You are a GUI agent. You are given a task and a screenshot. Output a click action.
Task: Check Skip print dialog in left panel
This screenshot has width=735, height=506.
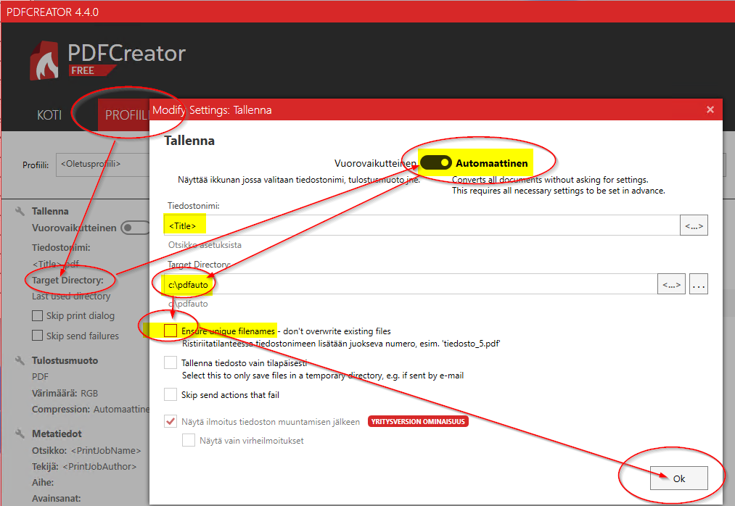pyautogui.click(x=38, y=316)
